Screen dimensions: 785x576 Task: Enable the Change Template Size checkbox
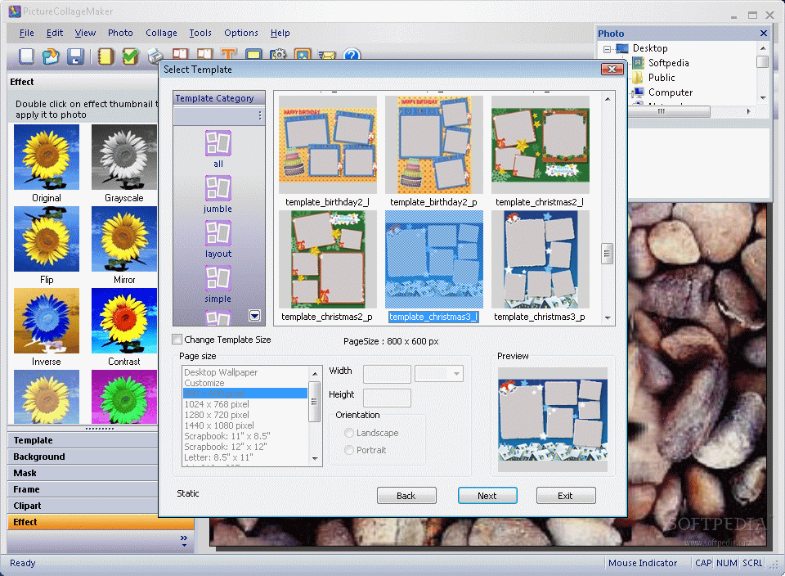177,340
